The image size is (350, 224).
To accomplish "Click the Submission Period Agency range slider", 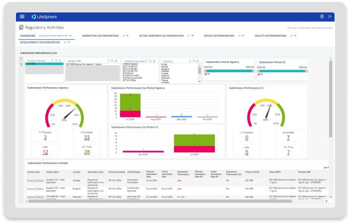I will (x=229, y=71).
